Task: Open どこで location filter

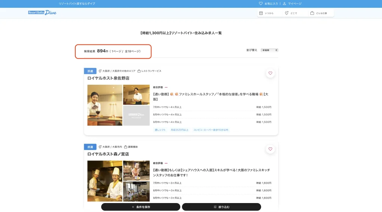Action: pos(295,13)
